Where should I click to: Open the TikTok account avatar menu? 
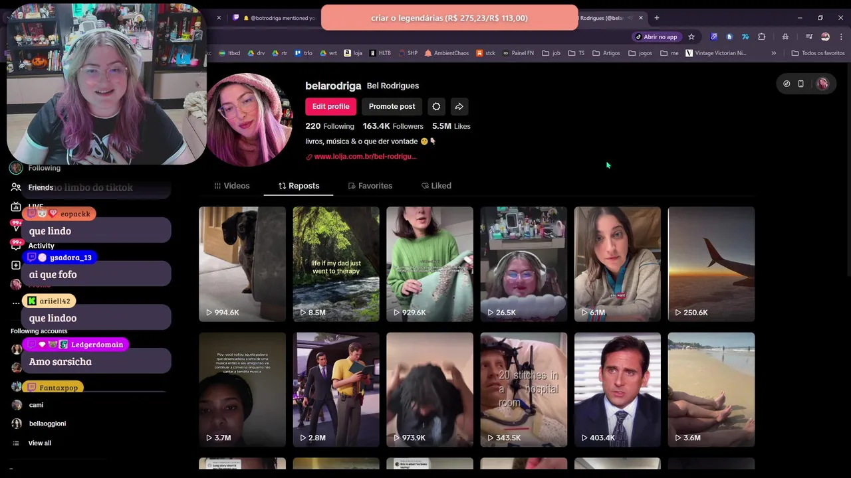[822, 84]
